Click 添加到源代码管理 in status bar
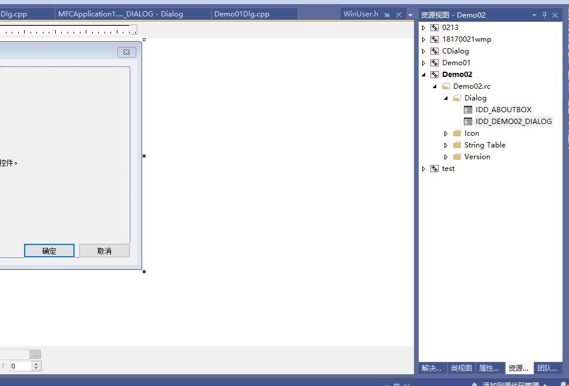This screenshot has width=569, height=386. point(510,384)
